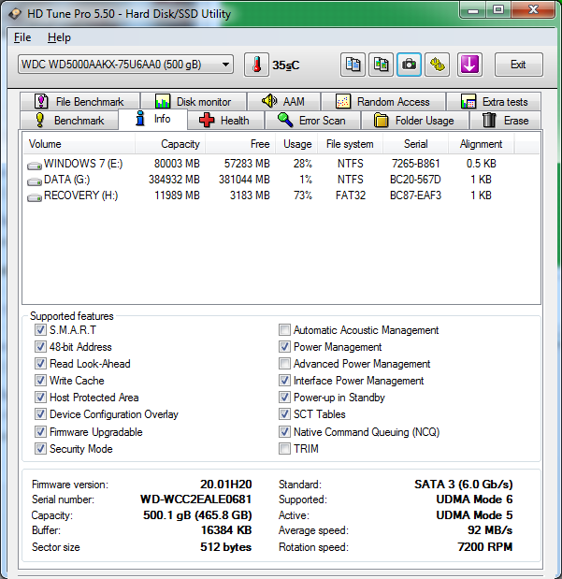Click the Serial column header
The image size is (562, 579).
pyautogui.click(x=415, y=144)
